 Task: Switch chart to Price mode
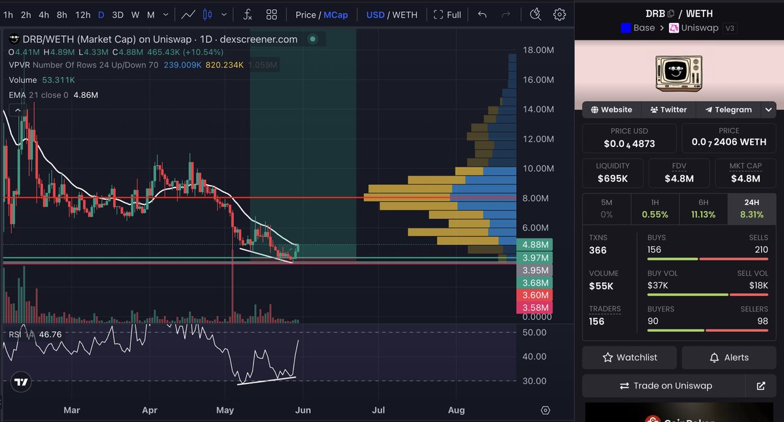tap(306, 14)
